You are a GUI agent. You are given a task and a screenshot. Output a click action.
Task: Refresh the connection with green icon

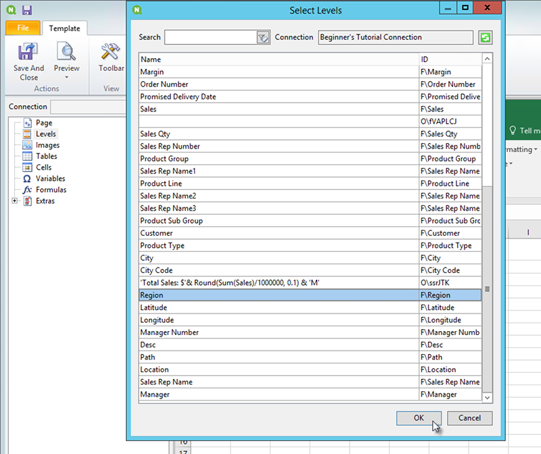tap(485, 38)
